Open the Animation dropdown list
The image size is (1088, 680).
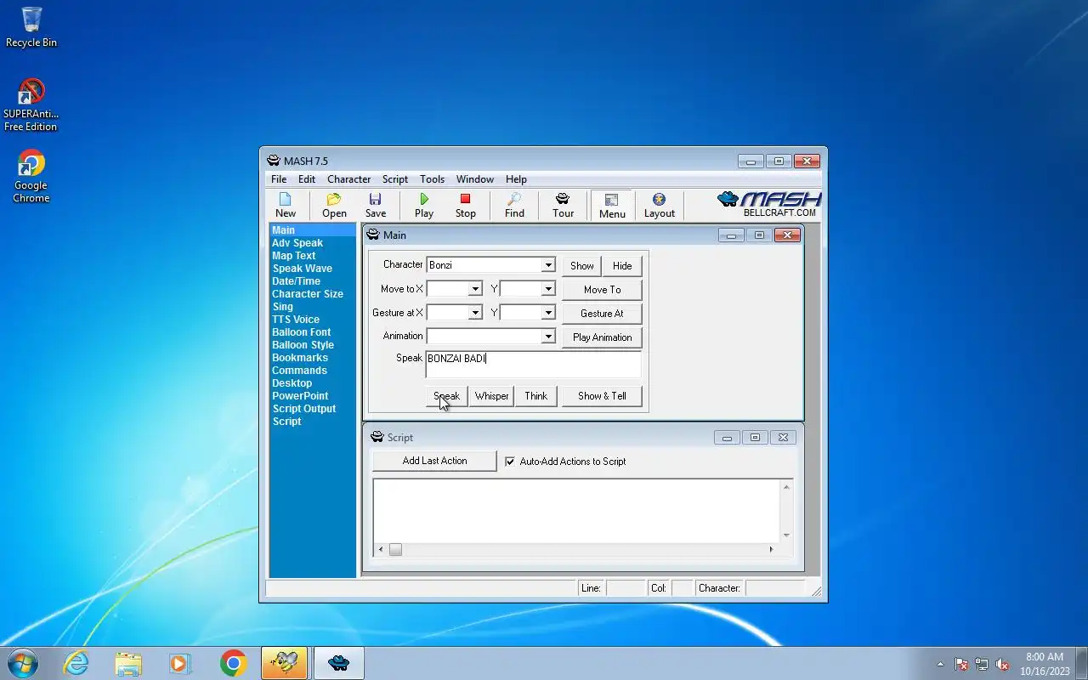click(548, 337)
